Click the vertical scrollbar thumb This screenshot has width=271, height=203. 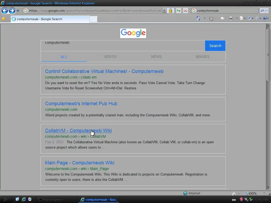[x=268, y=55]
